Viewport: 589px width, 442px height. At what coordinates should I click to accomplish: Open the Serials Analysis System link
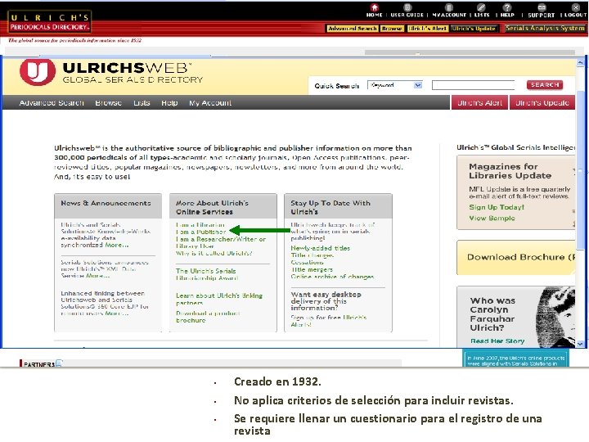coord(545,28)
